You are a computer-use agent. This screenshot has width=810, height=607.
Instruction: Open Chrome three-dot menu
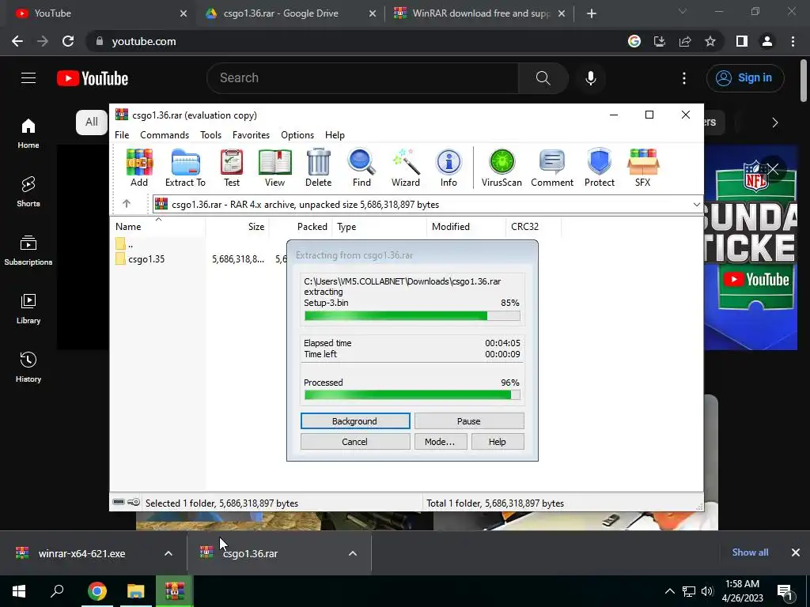pyautogui.click(x=793, y=41)
